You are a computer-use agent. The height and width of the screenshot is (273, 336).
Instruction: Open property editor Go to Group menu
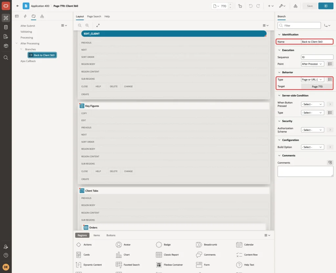point(327,26)
